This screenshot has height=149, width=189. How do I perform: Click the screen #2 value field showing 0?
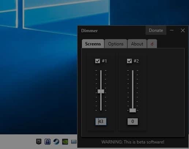133,122
